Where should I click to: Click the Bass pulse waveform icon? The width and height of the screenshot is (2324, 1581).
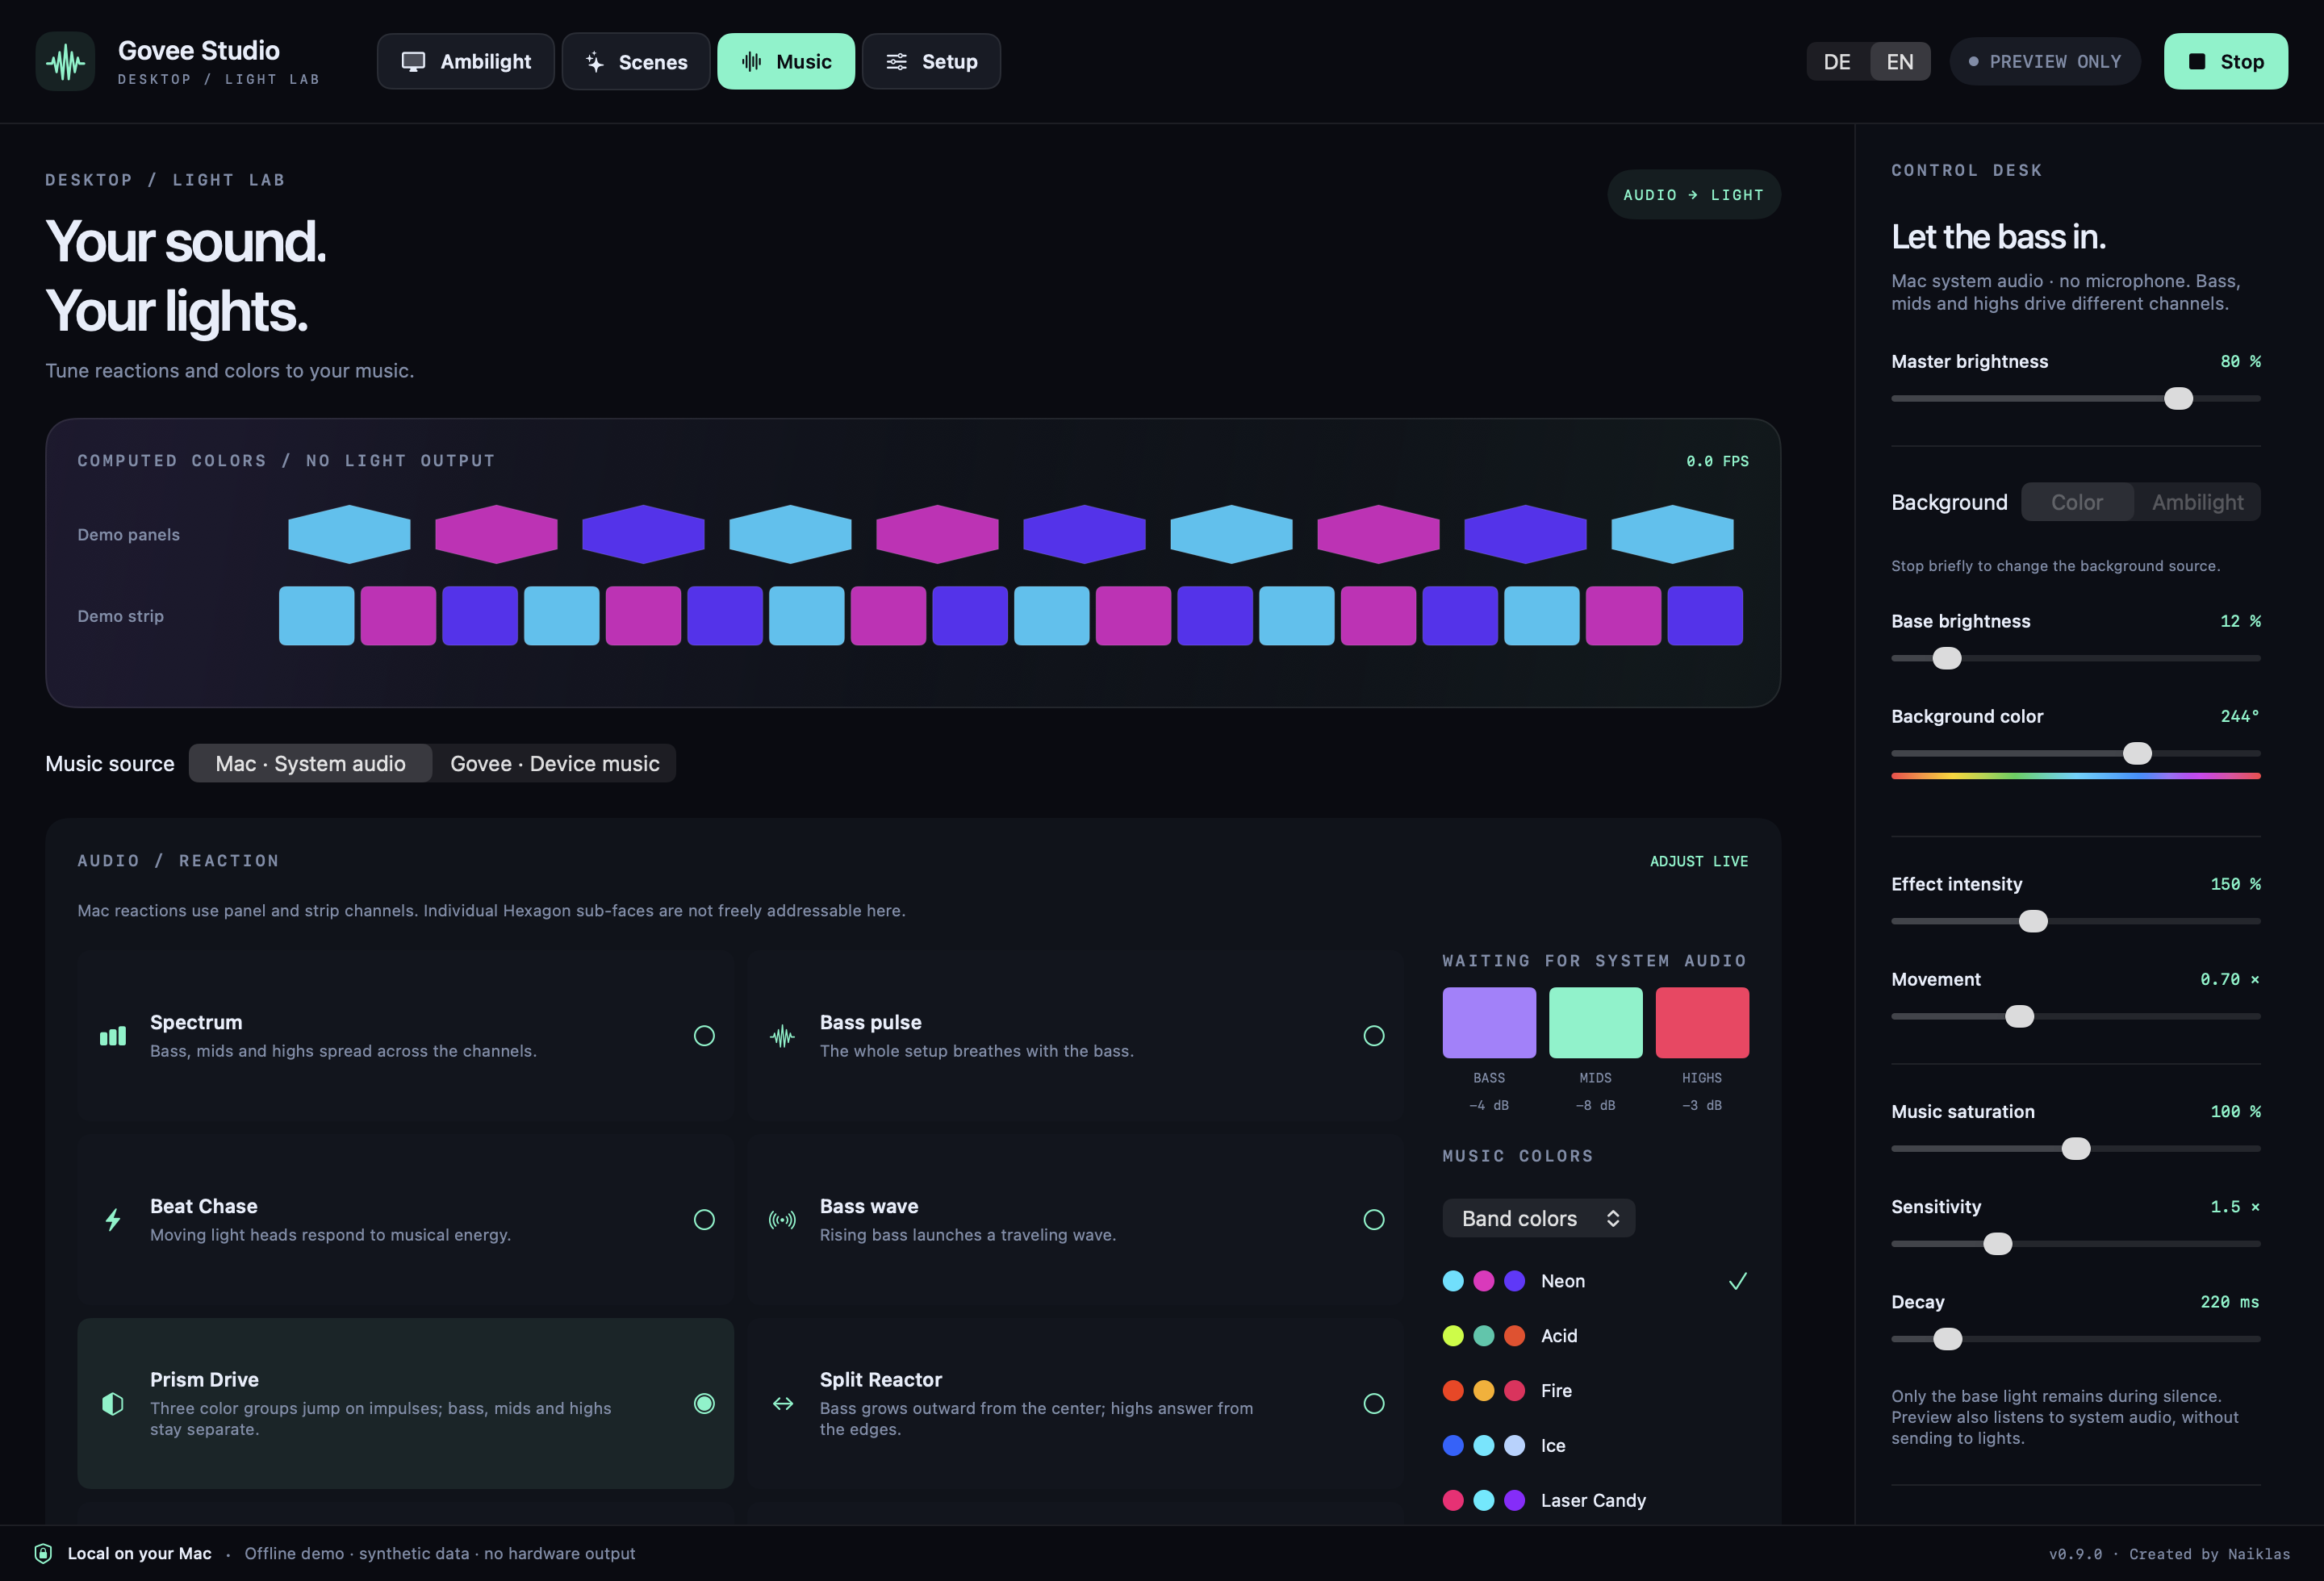[782, 1037]
